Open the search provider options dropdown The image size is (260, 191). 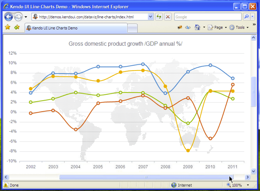[x=252, y=17]
